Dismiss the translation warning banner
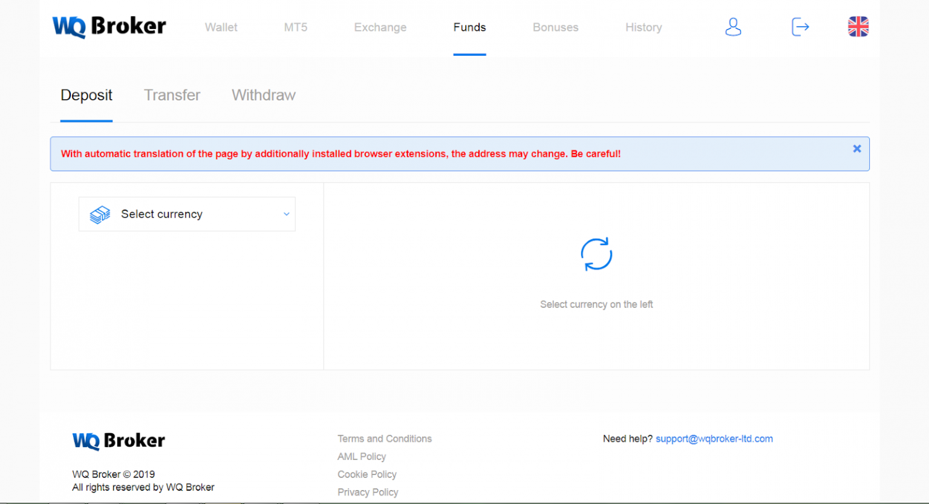The width and height of the screenshot is (929, 504). [x=857, y=149]
